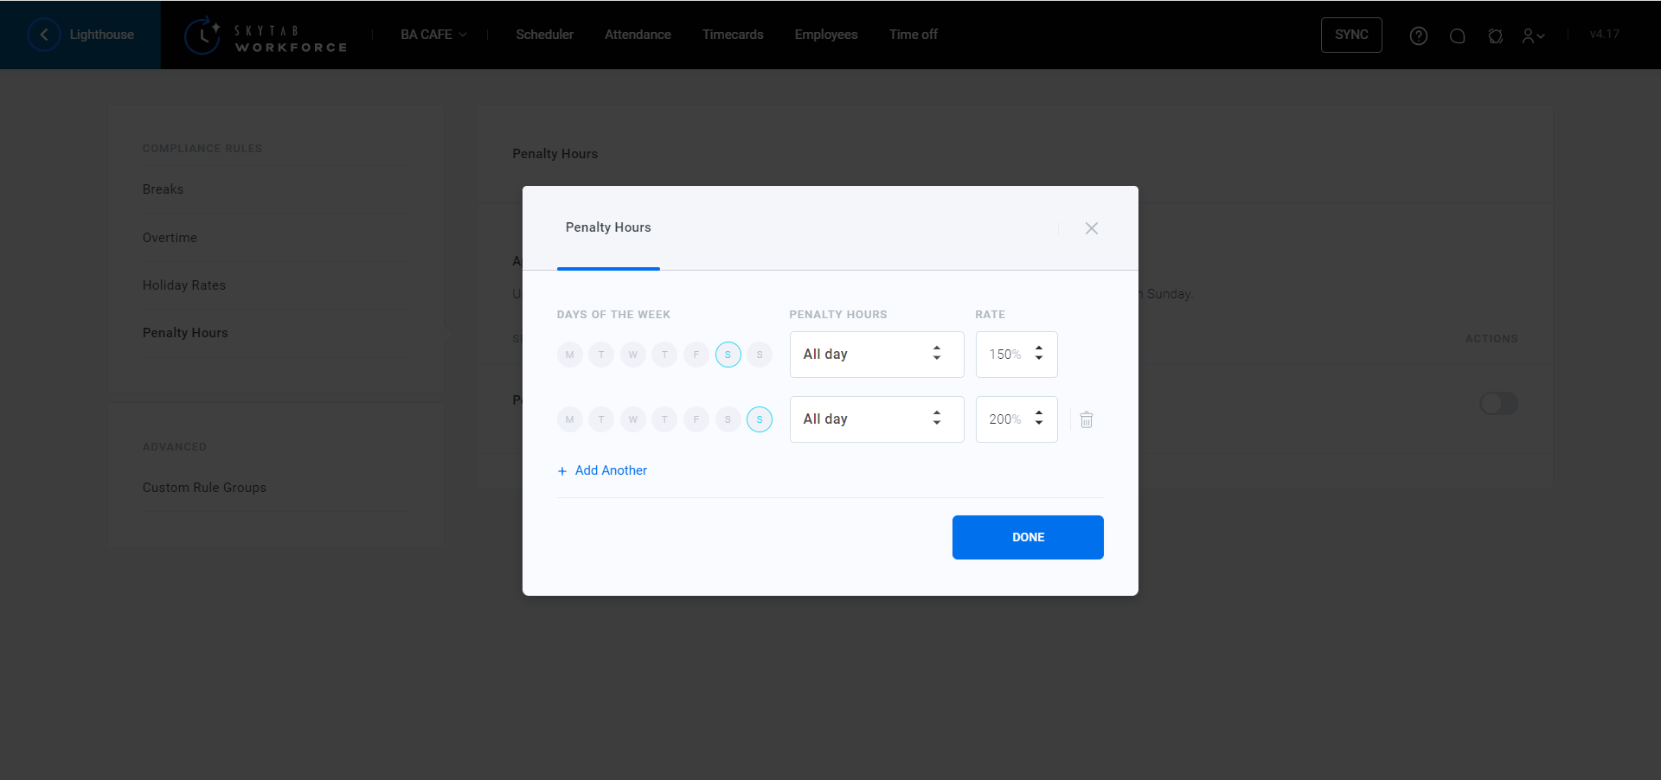Go to the Scheduler menu
This screenshot has width=1661, height=780.
coord(544,35)
